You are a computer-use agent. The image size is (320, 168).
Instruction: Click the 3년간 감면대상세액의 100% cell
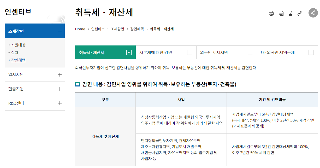click(272, 150)
